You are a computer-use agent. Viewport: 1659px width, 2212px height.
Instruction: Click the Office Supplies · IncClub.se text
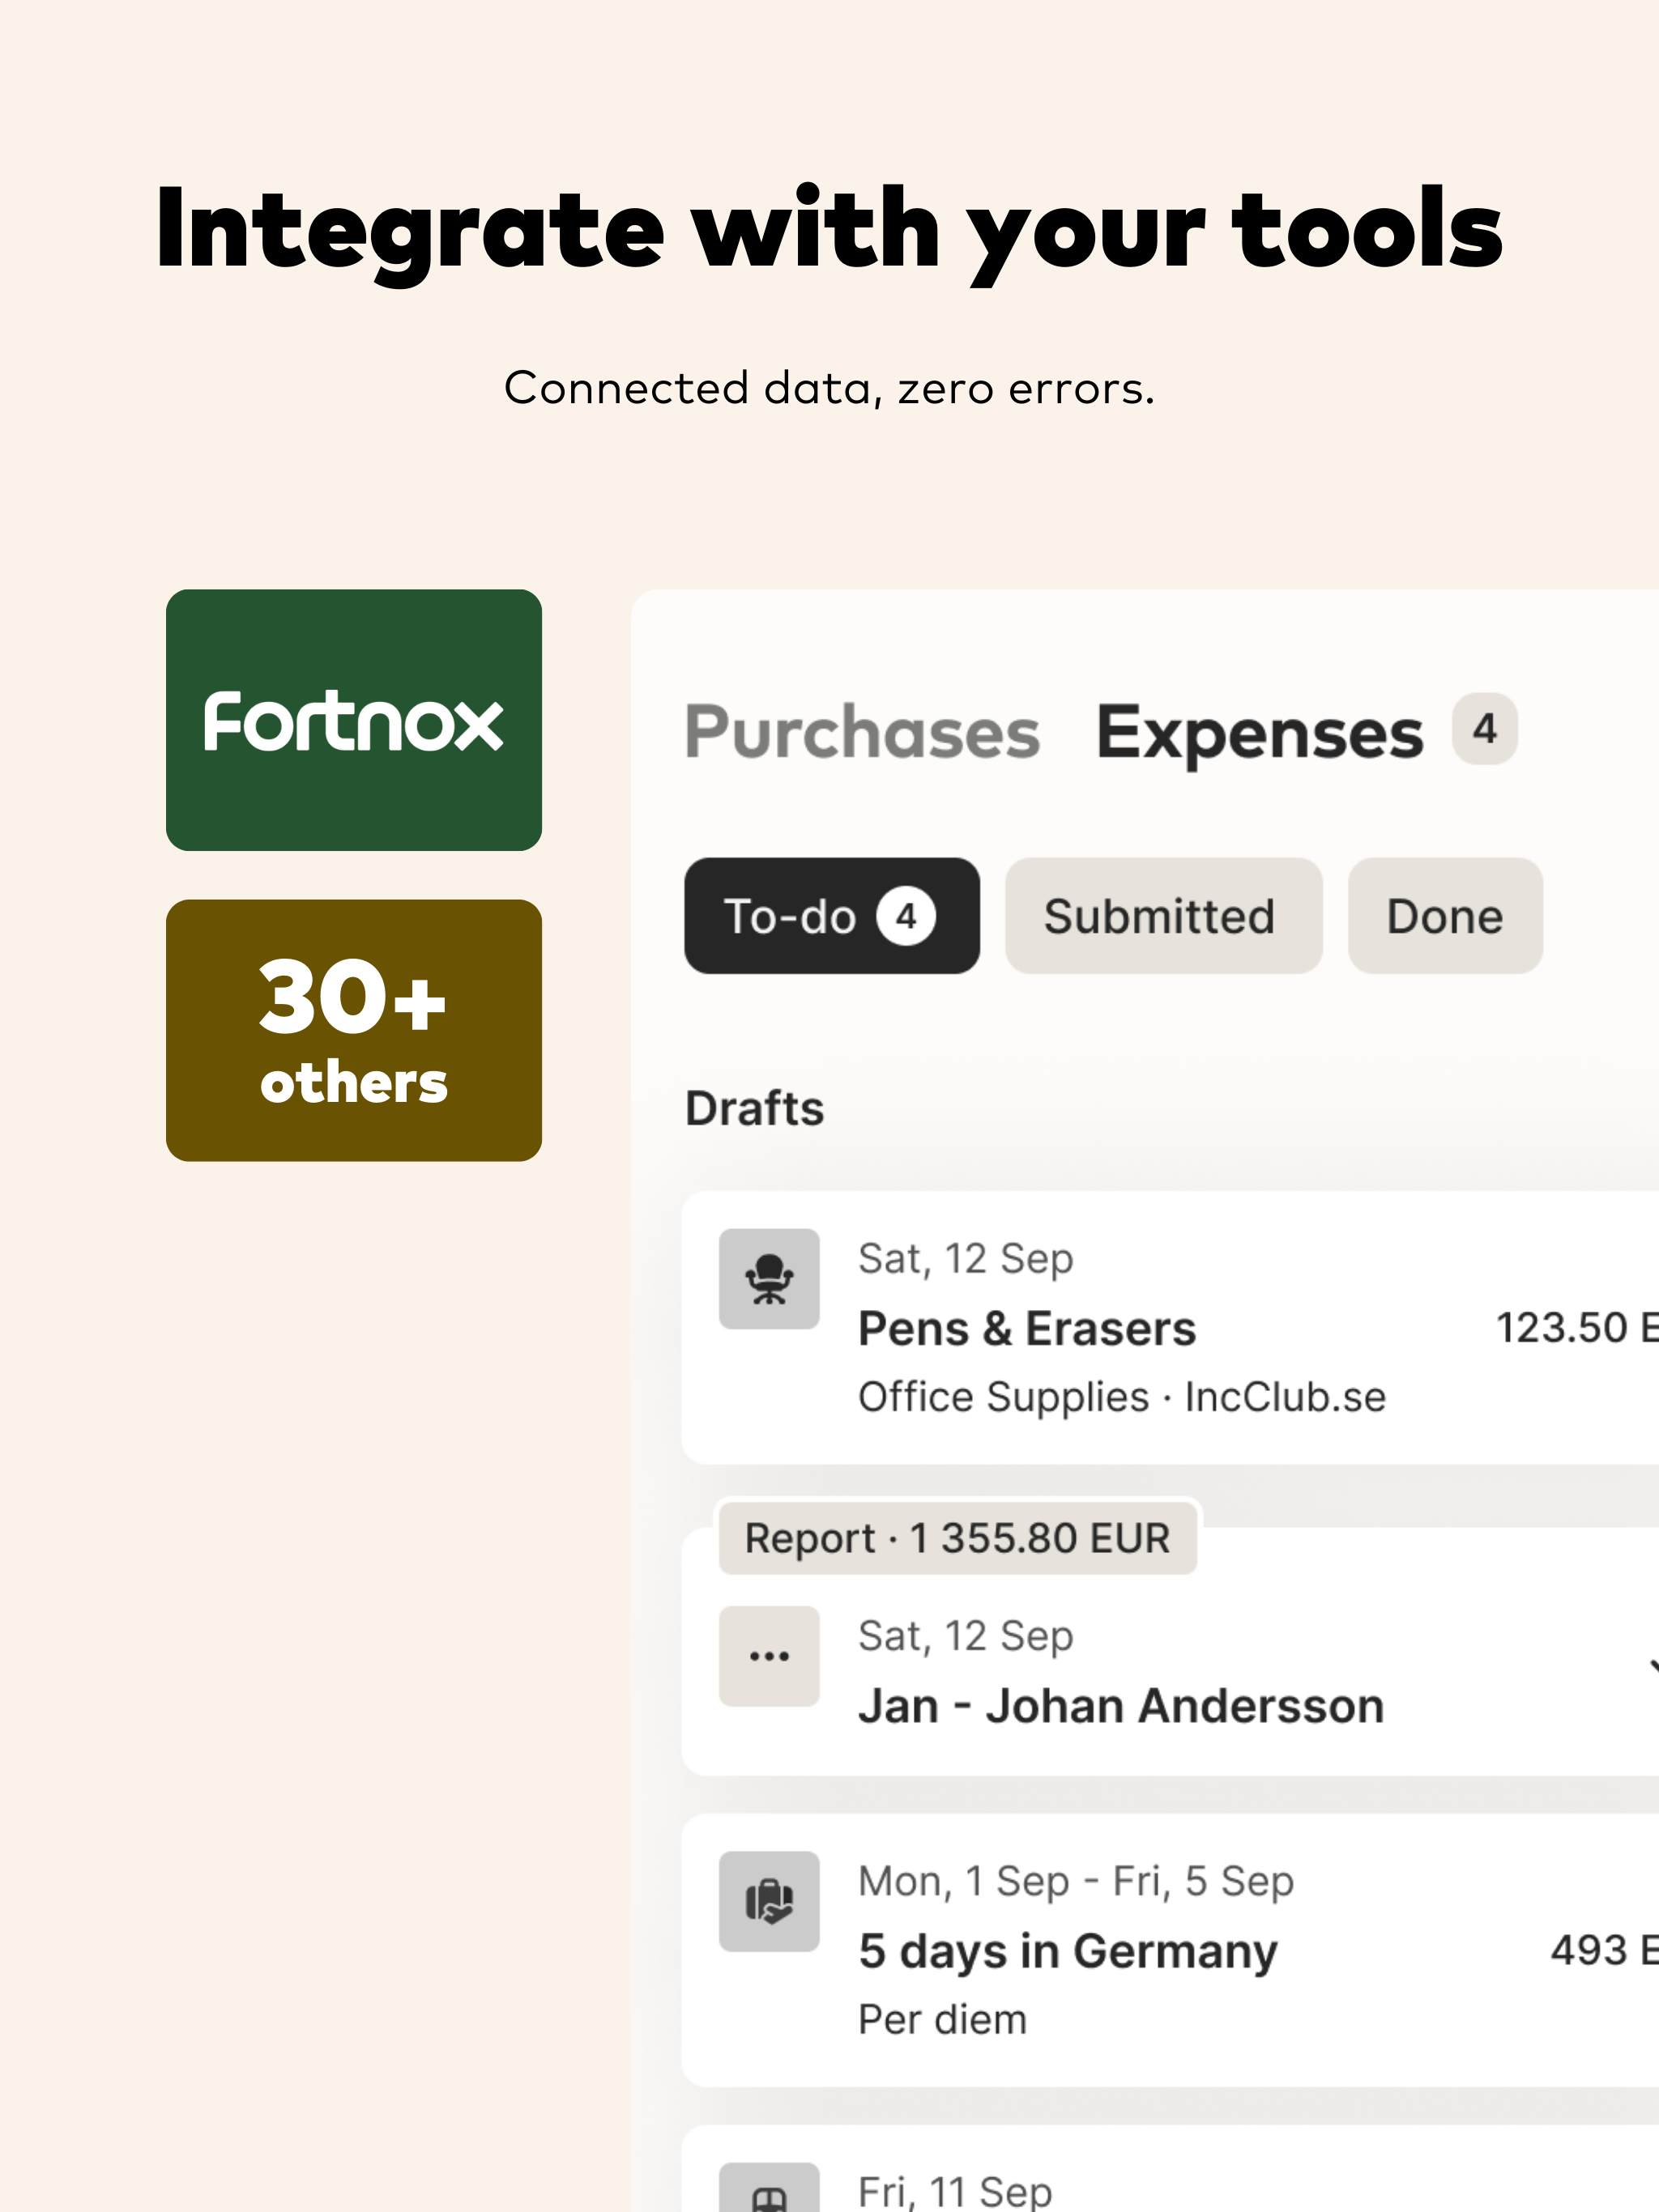(x=1122, y=1397)
